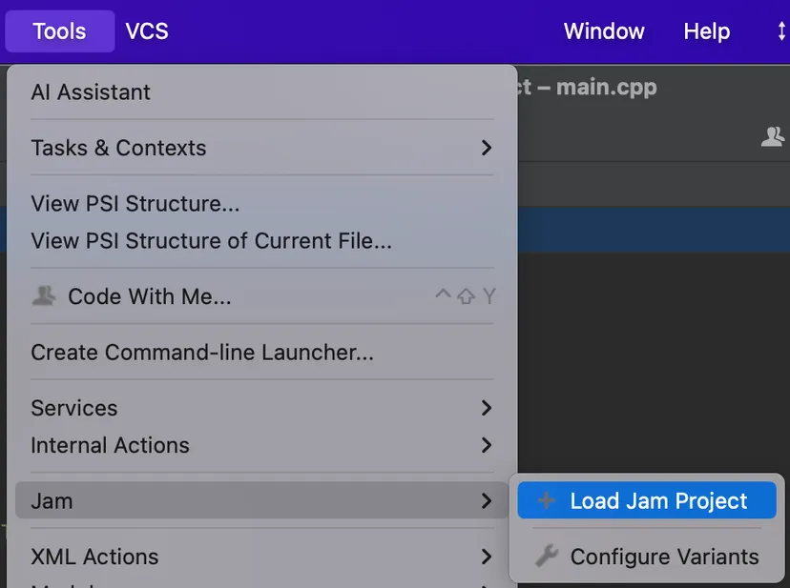790x588 pixels.
Task: Click the Code With Me people icon in menu
Action: coord(44,296)
